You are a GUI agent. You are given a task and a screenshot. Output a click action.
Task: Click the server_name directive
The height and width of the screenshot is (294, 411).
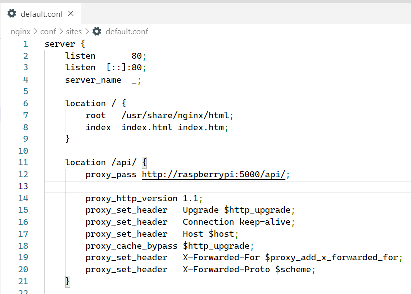click(93, 80)
